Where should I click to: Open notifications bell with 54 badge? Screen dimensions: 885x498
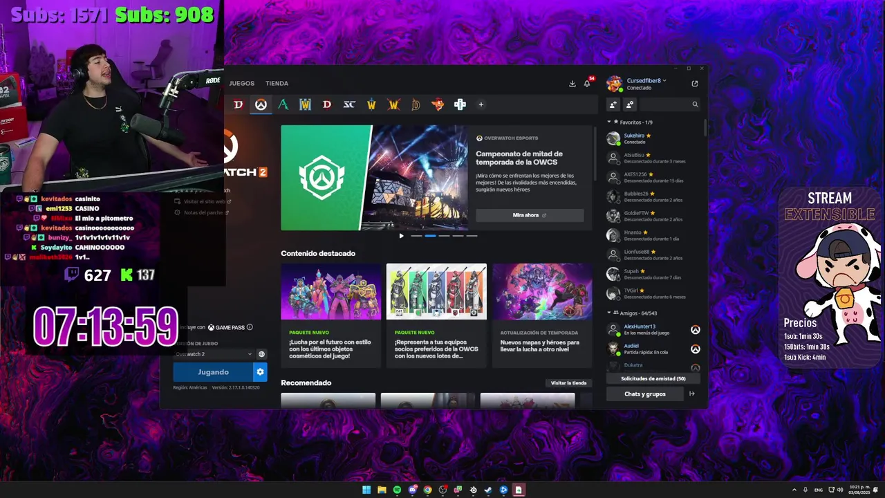pyautogui.click(x=587, y=84)
